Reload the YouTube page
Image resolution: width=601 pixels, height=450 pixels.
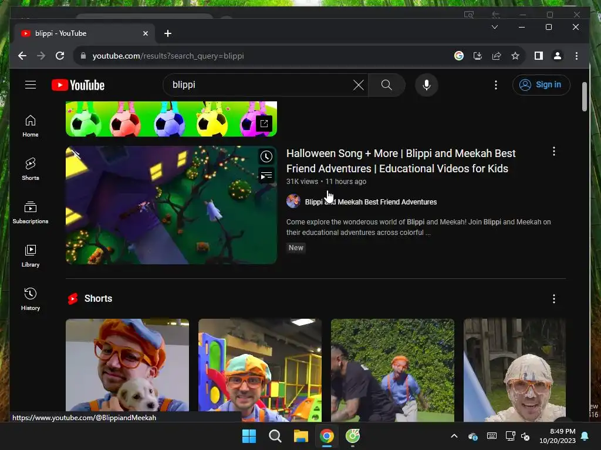pyautogui.click(x=60, y=56)
